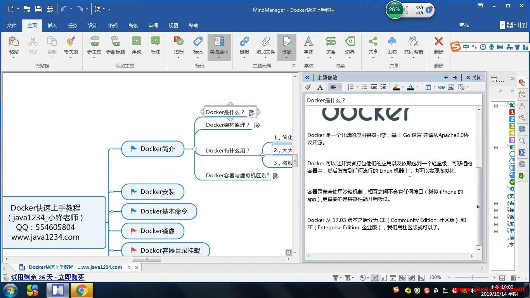Click the 标记 tag icon

198,41
